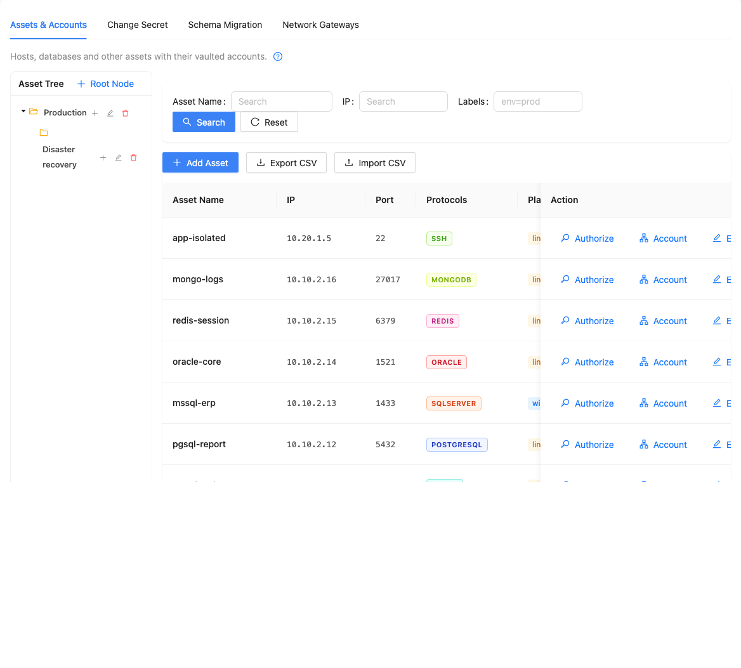This screenshot has height=668, width=741.
Task: Delete the Production node
Action: [125, 114]
